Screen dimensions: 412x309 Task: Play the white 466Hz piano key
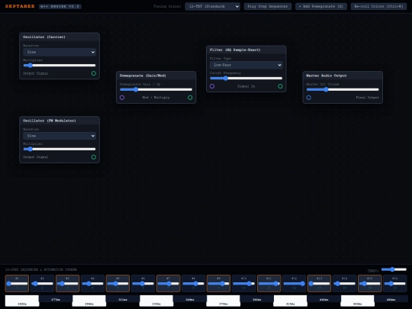[x=358, y=301]
